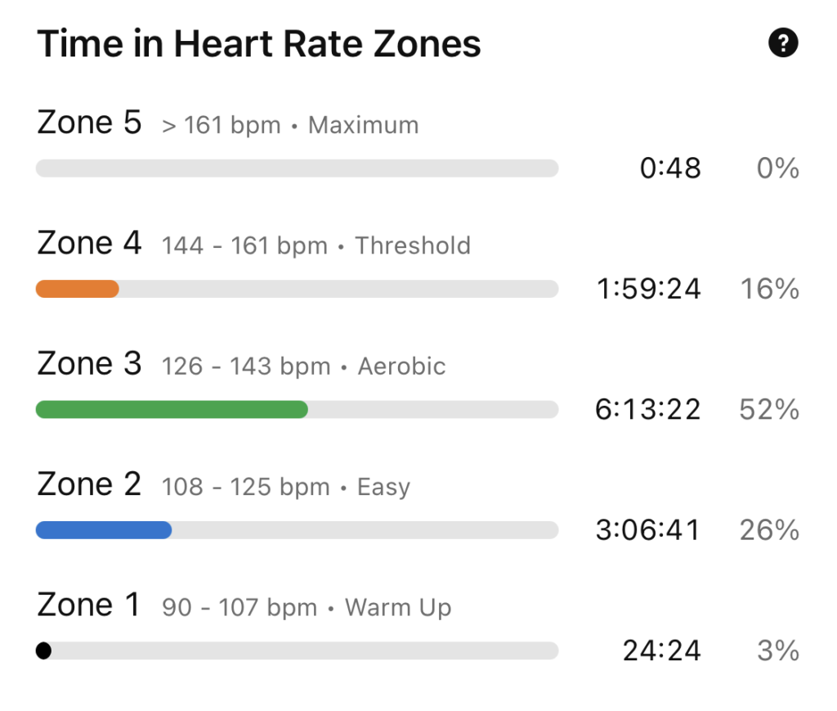The image size is (837, 711).
Task: Open the help question mark icon
Action: [x=783, y=43]
